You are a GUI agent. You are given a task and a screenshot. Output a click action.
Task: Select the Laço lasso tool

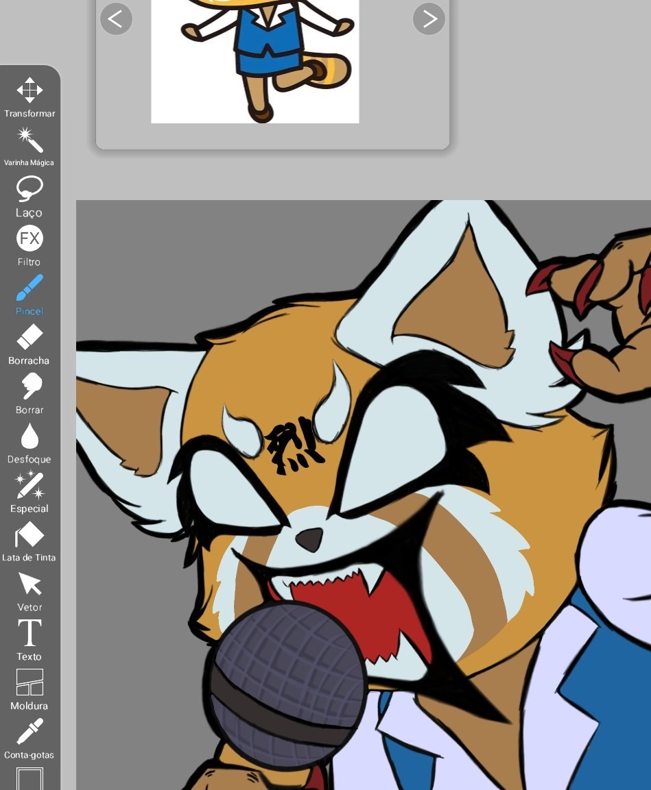click(29, 197)
